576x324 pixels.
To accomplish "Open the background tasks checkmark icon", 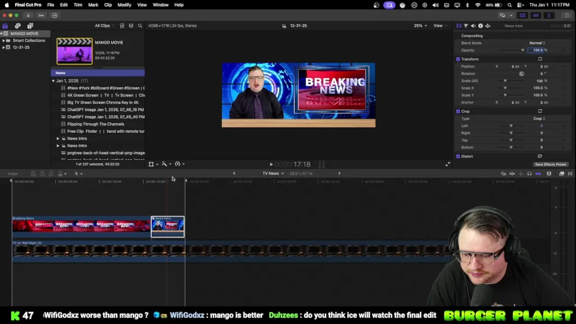I will (54, 15).
